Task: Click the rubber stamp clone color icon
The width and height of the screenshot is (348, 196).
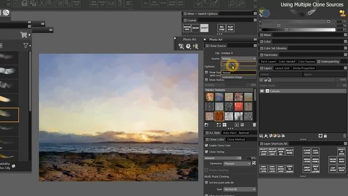Action: (x=343, y=13)
